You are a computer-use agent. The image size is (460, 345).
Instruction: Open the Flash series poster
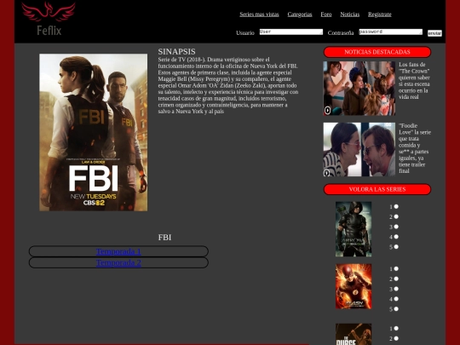pos(354,286)
